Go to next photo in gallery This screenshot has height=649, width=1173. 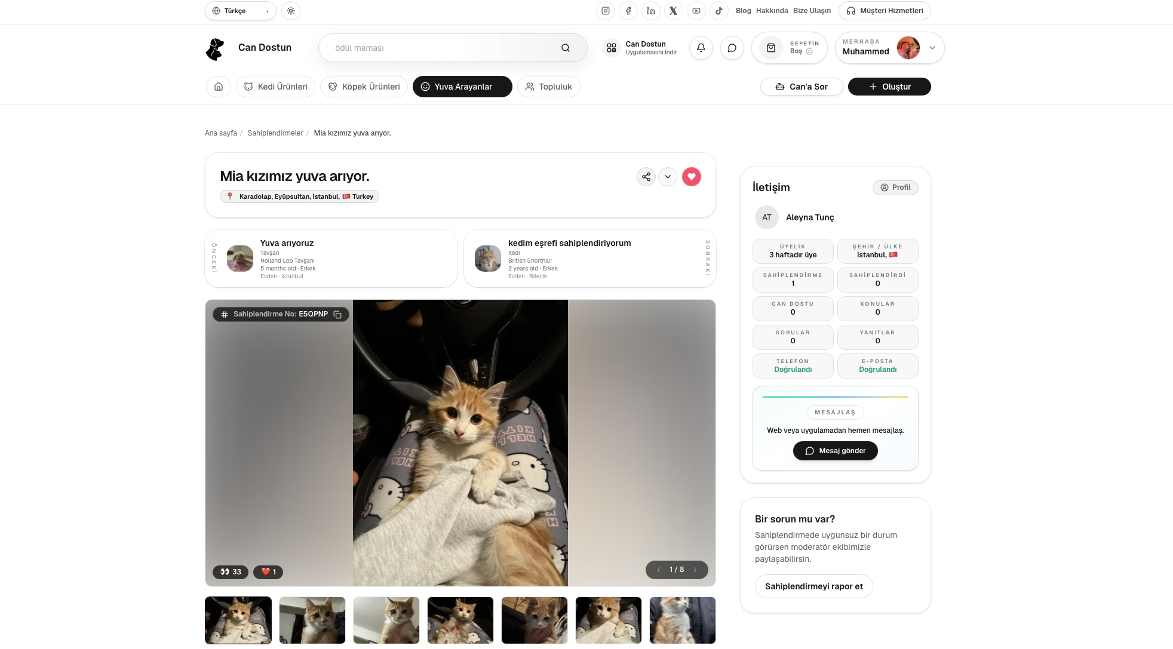(695, 570)
